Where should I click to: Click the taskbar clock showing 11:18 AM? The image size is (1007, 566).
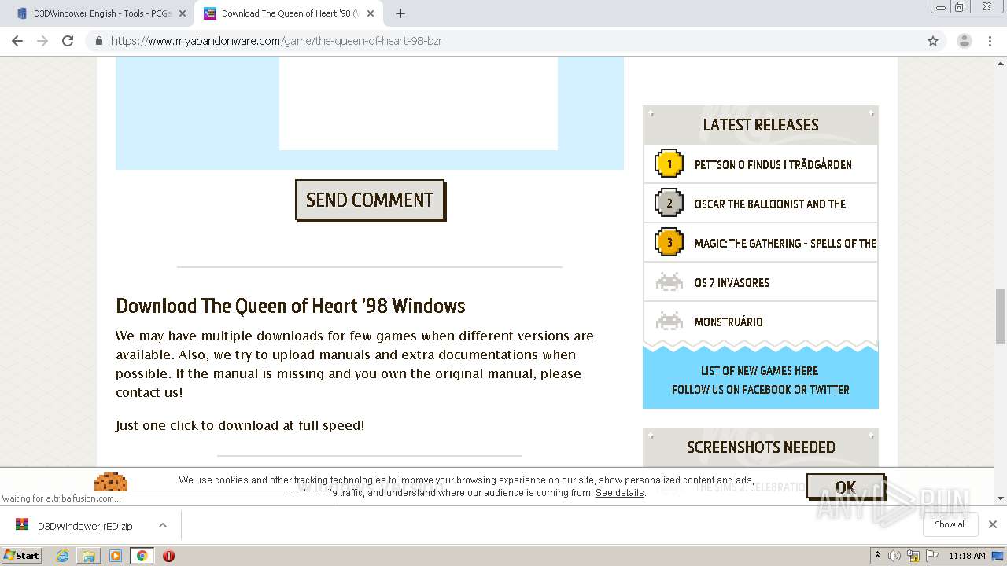(967, 556)
